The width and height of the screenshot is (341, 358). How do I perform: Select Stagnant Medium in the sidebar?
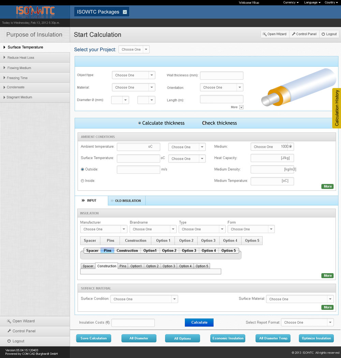(x=35, y=97)
